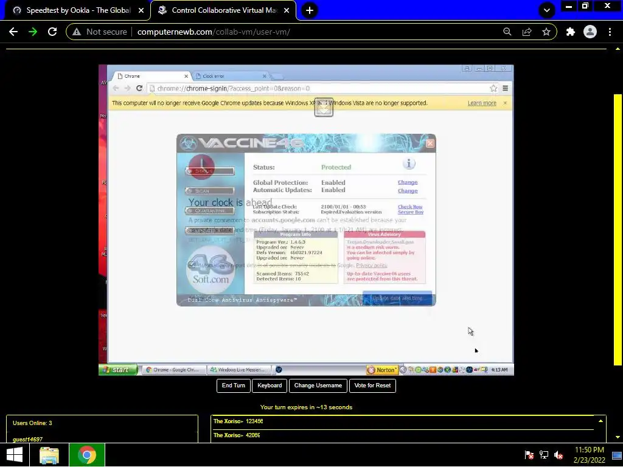Open the Windows Start button on host
The height and width of the screenshot is (467, 623).
[x=15, y=455]
